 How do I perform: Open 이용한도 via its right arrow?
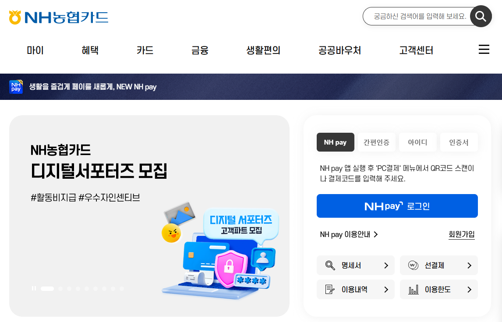pyautogui.click(x=469, y=290)
